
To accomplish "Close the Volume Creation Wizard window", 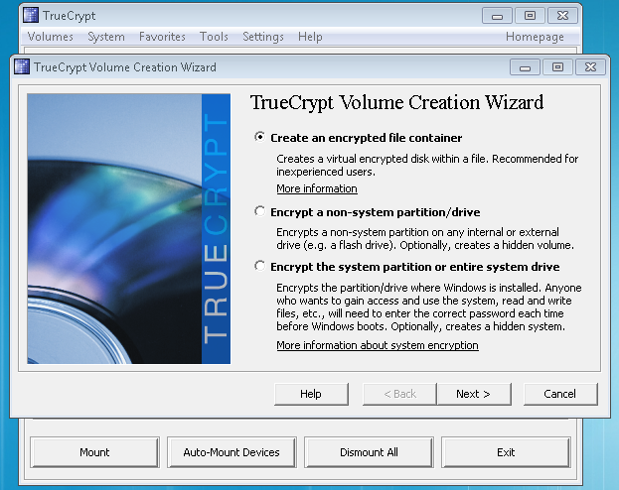I will tap(590, 67).
